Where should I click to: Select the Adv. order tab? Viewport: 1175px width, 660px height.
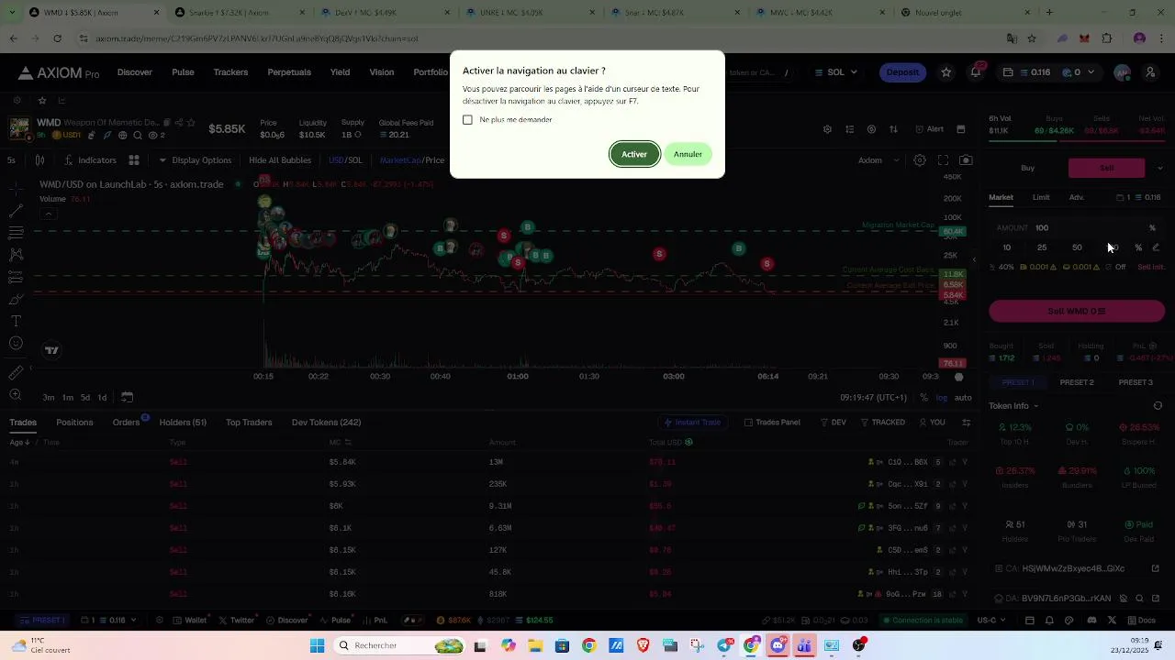pos(1076,197)
